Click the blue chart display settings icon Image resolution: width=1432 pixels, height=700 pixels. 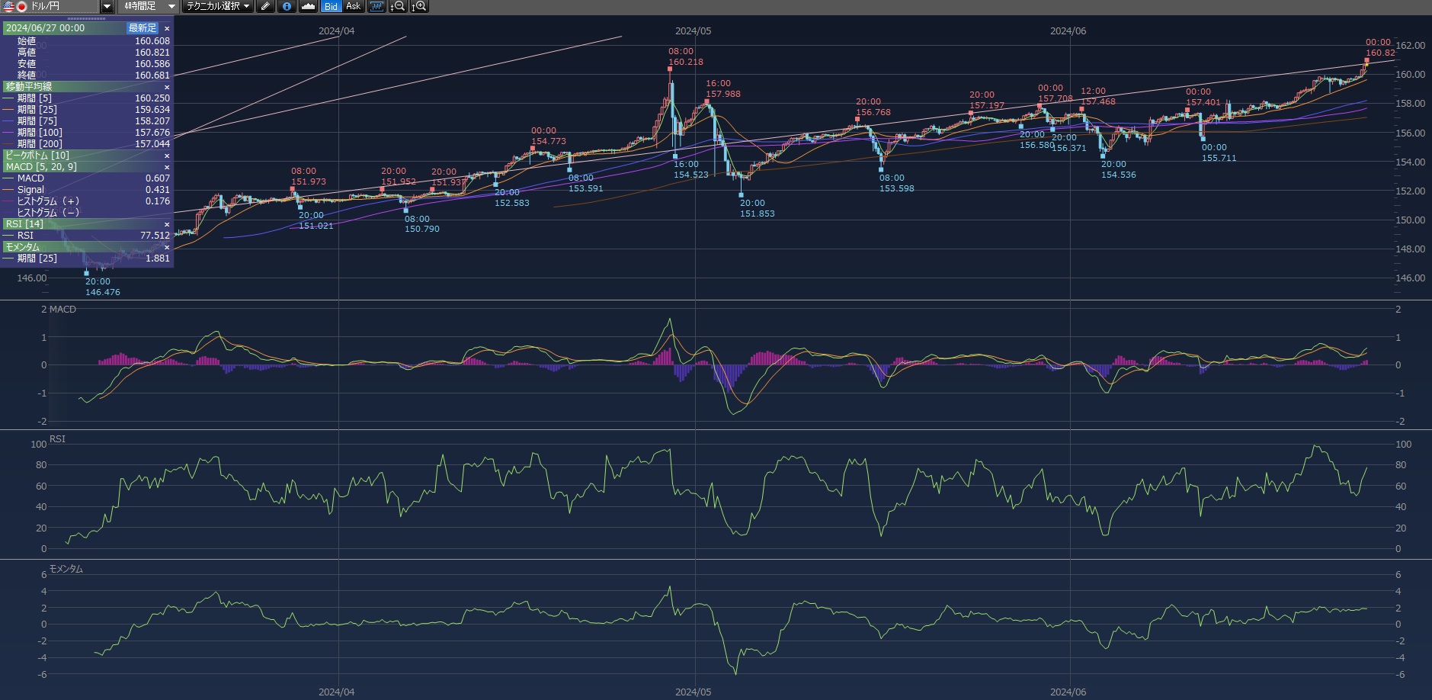376,6
